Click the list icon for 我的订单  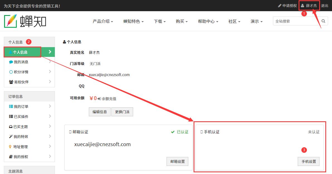coord(11,107)
